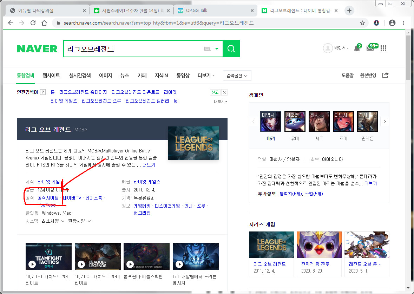414x294 pixels.
Task: Open the notifications bell icon
Action: (x=357, y=48)
